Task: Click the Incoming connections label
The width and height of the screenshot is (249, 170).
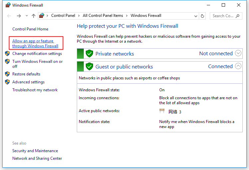Action: pos(99,98)
